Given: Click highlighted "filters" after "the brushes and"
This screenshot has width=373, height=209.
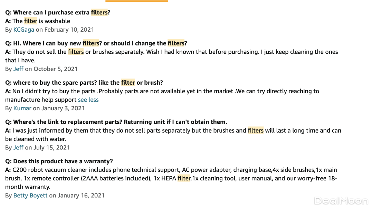Looking at the screenshot, I should [x=256, y=130].
